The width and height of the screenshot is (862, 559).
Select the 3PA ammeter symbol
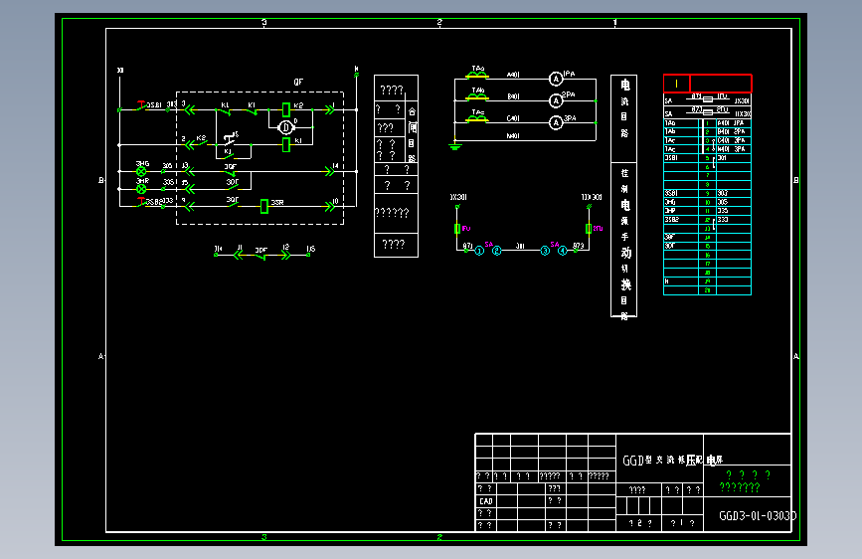point(556,122)
